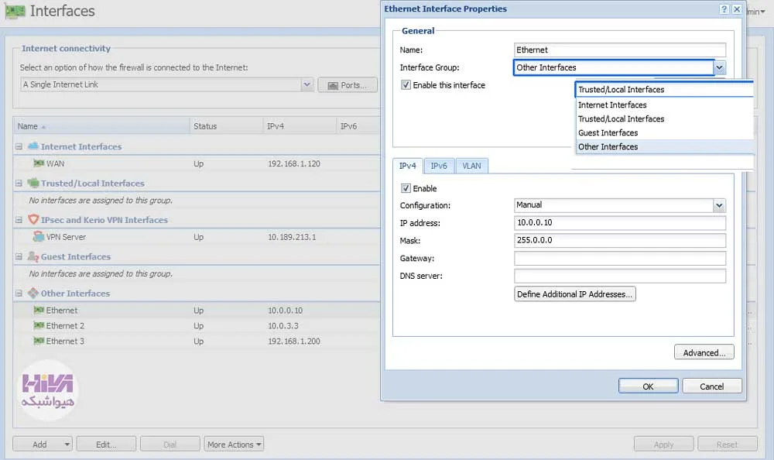This screenshot has width=774, height=460.
Task: Click the Dial button
Action: pos(170,445)
